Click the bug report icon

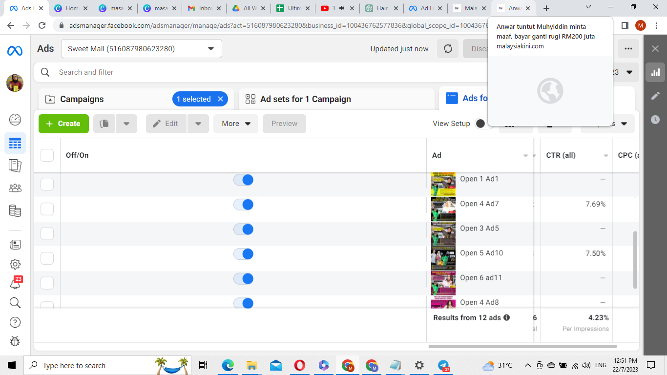(15, 341)
